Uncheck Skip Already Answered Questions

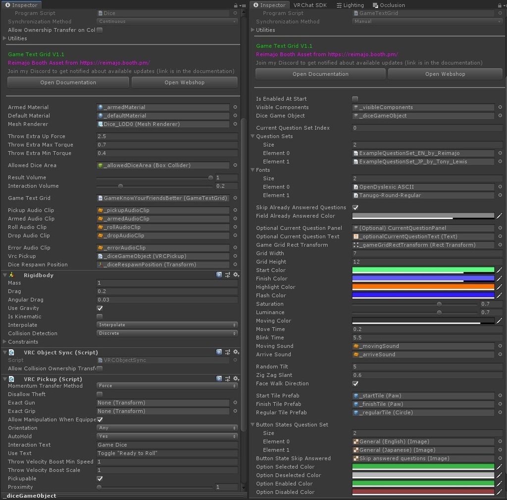click(355, 207)
